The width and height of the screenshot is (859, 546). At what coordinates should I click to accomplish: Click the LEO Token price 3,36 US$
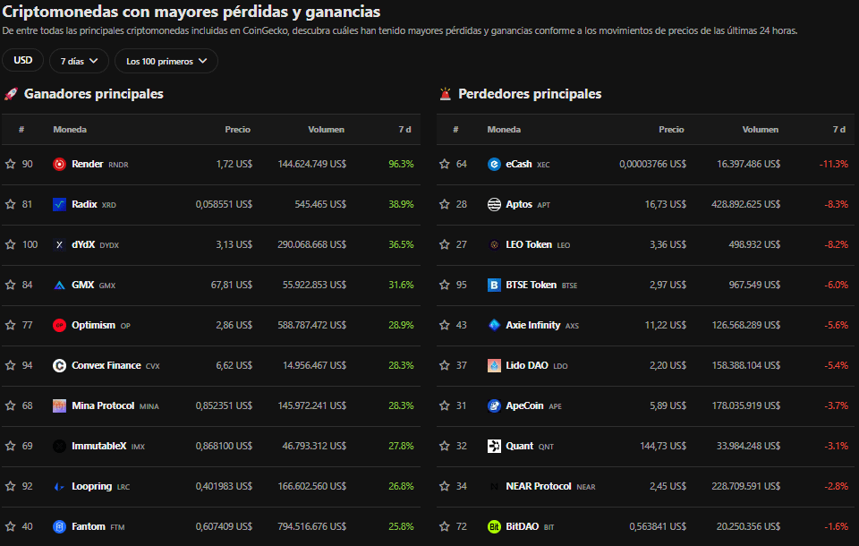pyautogui.click(x=668, y=244)
